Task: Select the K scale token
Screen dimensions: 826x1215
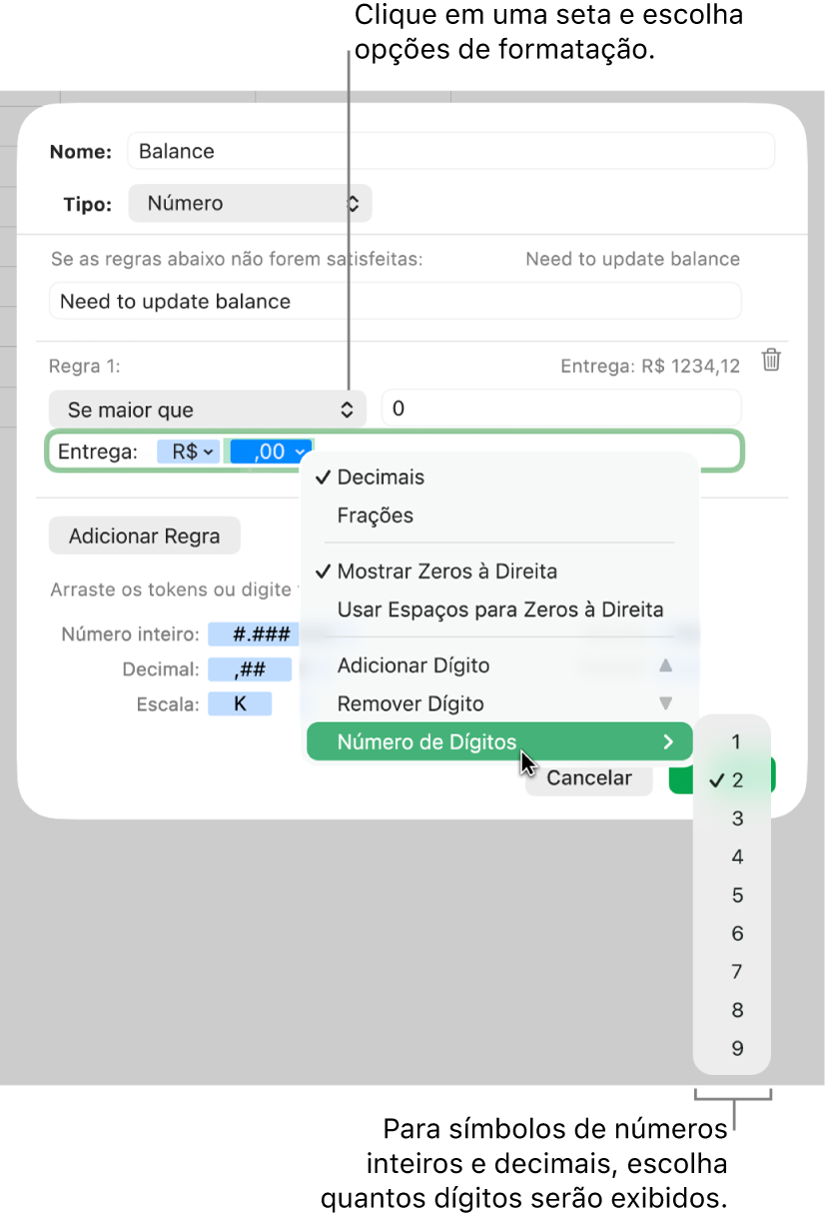Action: 241,703
